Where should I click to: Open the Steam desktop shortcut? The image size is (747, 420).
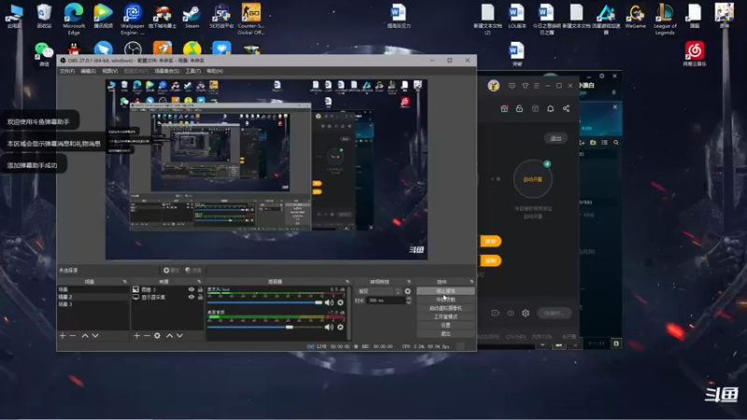point(192,17)
